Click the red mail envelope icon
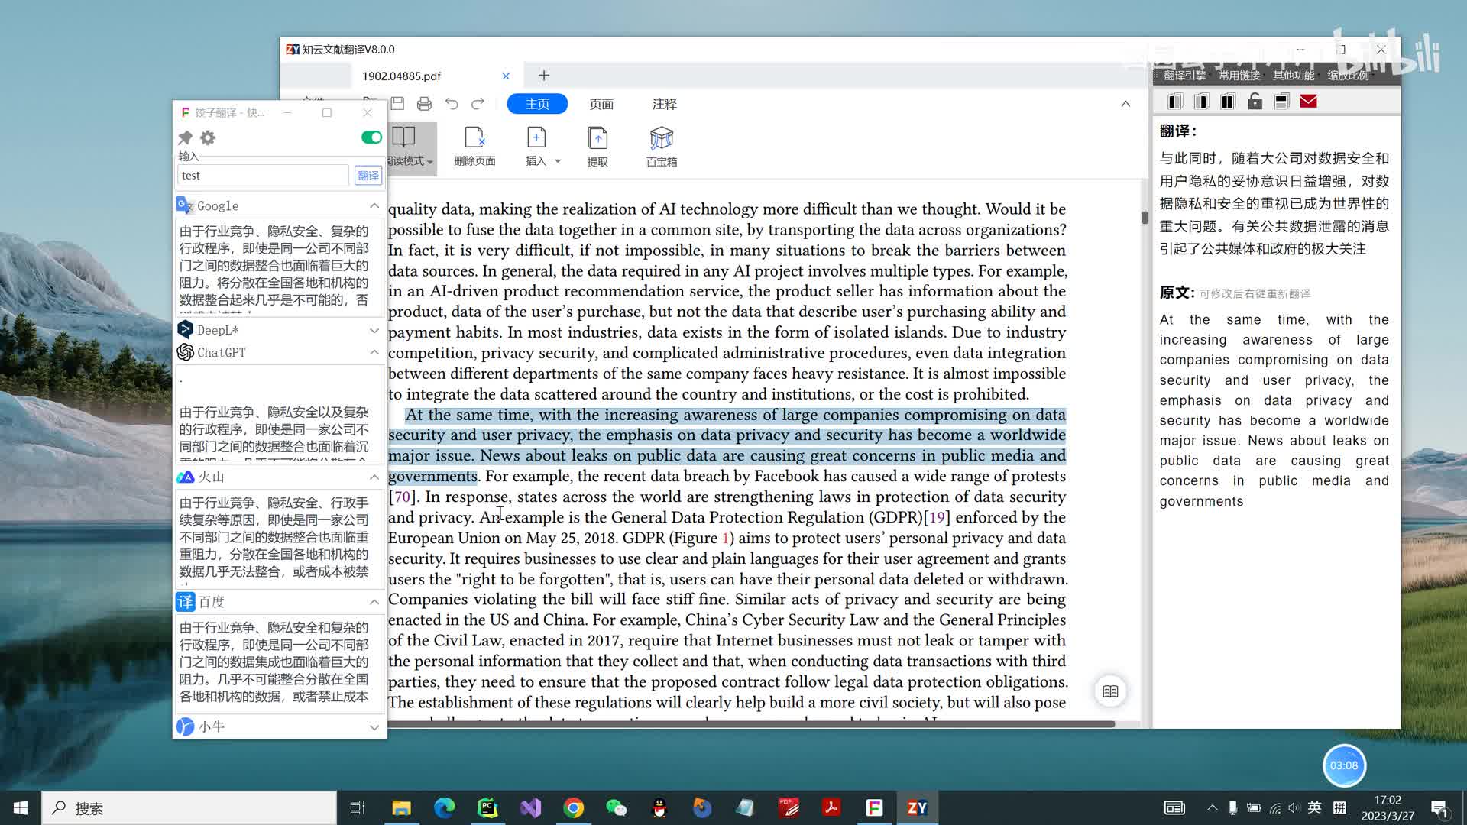 point(1308,102)
